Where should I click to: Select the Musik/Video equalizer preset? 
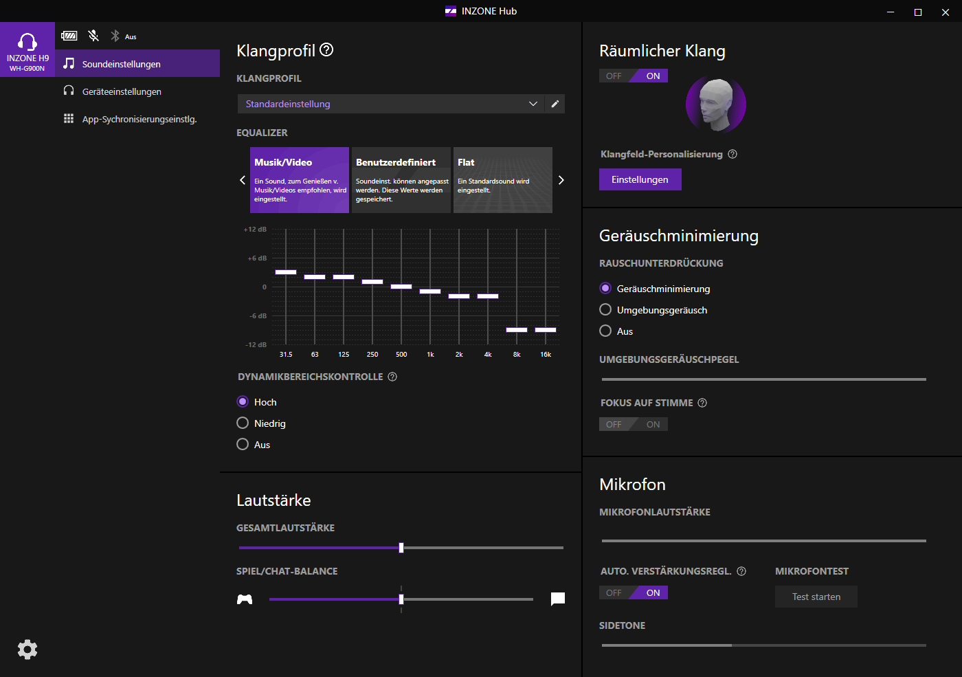pyautogui.click(x=300, y=180)
